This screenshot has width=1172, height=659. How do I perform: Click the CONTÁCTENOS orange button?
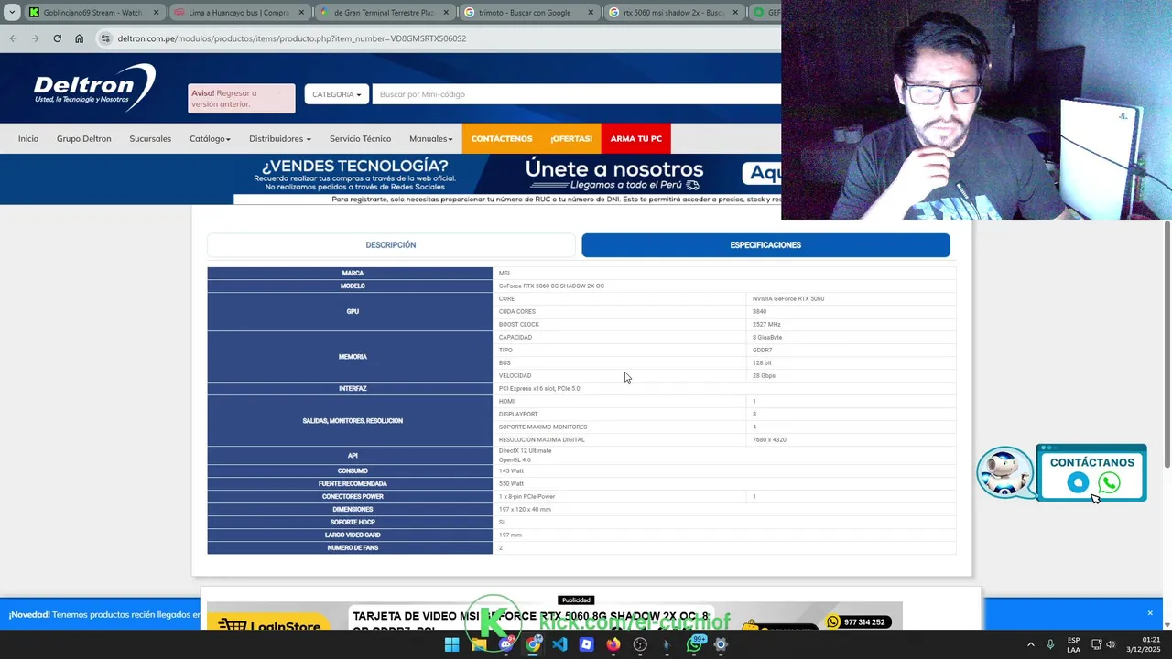pos(502,138)
